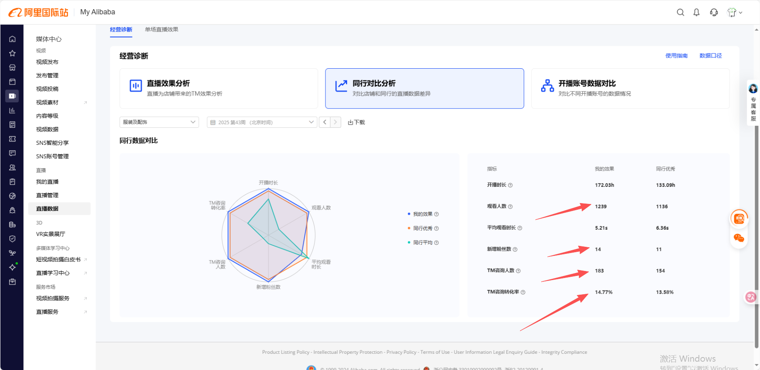Expand the account avatar dropdown arrow
The image size is (760, 370).
[741, 13]
